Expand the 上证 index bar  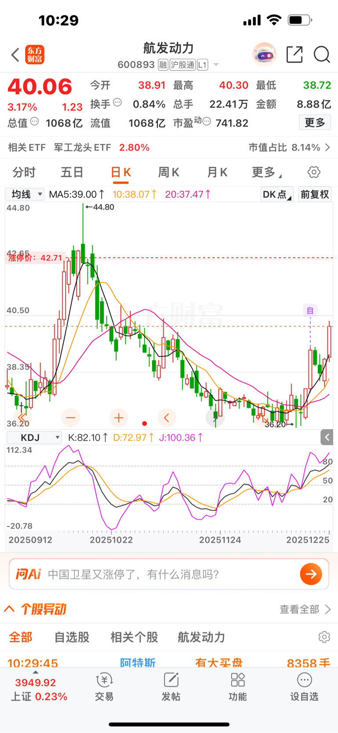point(35,673)
